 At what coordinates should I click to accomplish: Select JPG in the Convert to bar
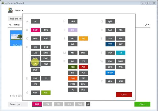pyautogui.click(x=69, y=104)
